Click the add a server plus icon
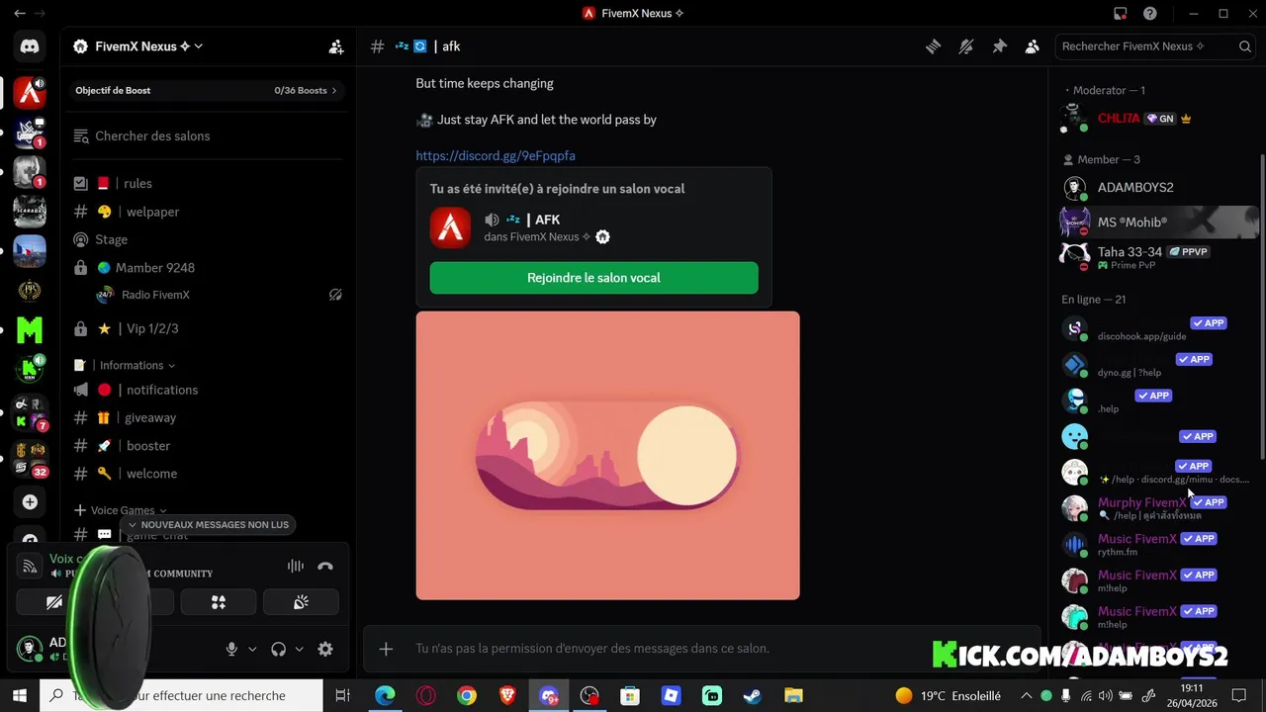Screen dimensions: 1266x712 [x=30, y=502]
